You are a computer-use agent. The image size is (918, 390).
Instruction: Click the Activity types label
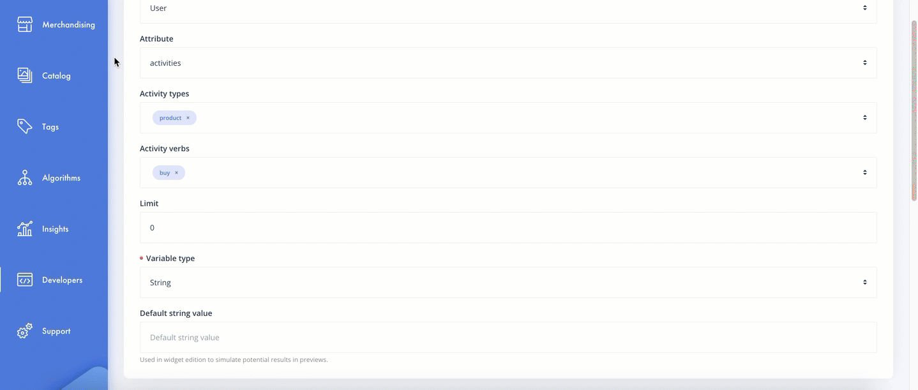click(165, 94)
